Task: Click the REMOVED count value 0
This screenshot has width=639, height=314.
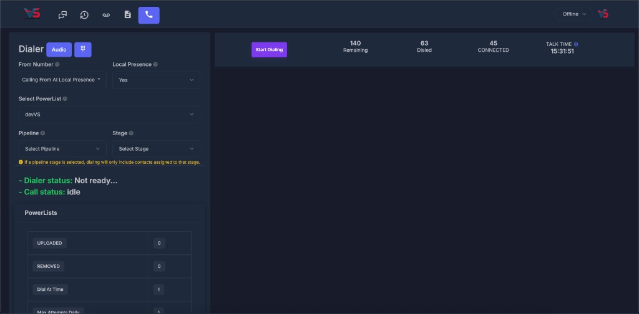Action: coord(159,267)
